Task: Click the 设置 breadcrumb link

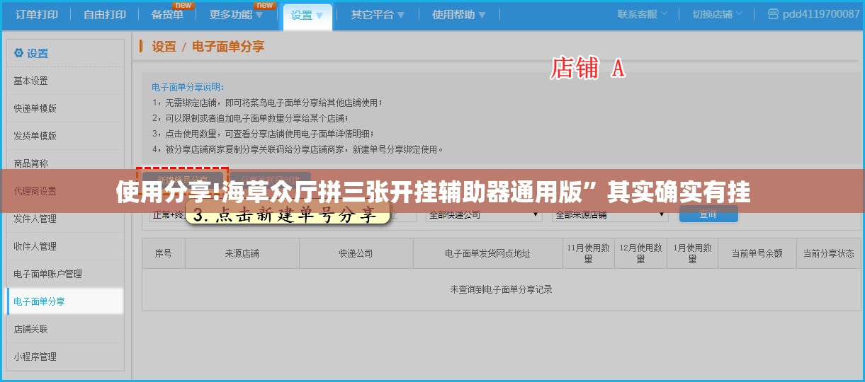Action: tap(164, 47)
